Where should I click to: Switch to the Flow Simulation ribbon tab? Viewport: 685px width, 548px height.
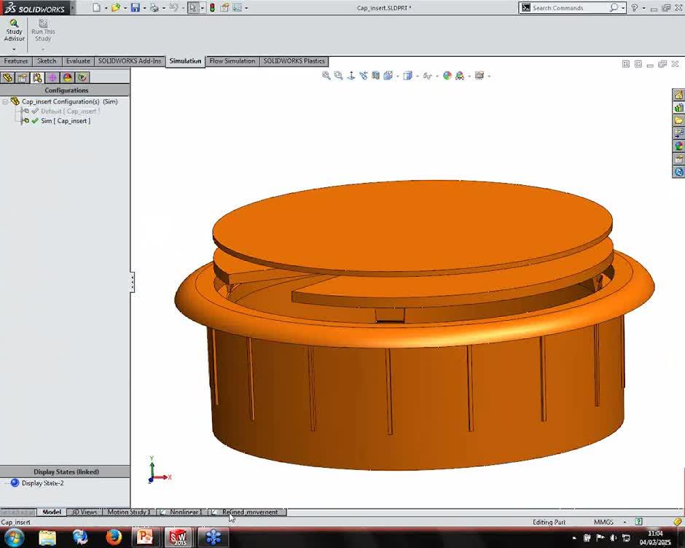(232, 61)
